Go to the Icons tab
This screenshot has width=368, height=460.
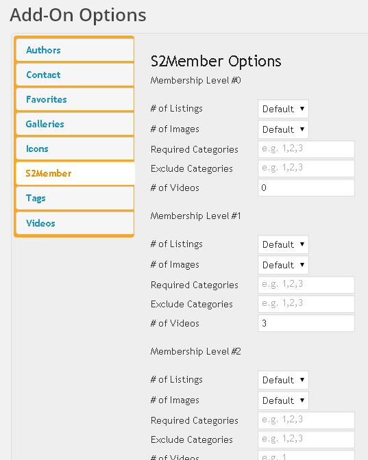tap(75, 149)
